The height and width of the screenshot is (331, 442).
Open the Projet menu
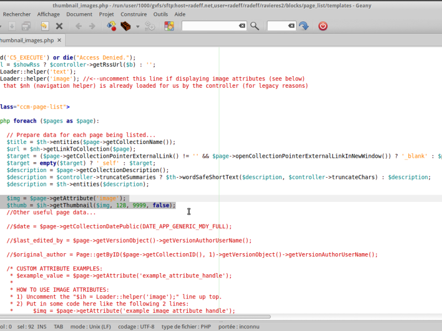[106, 14]
